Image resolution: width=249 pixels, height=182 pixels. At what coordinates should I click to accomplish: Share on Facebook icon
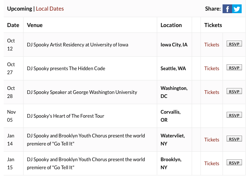[x=227, y=9]
